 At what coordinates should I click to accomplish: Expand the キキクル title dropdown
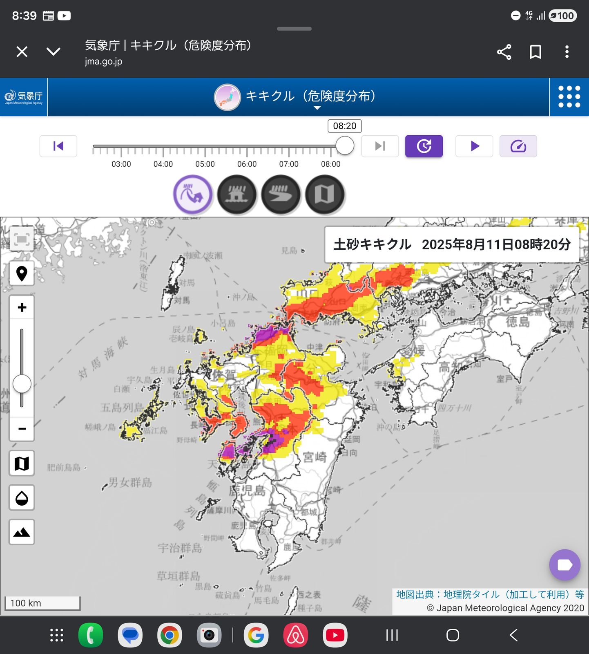[x=317, y=108]
